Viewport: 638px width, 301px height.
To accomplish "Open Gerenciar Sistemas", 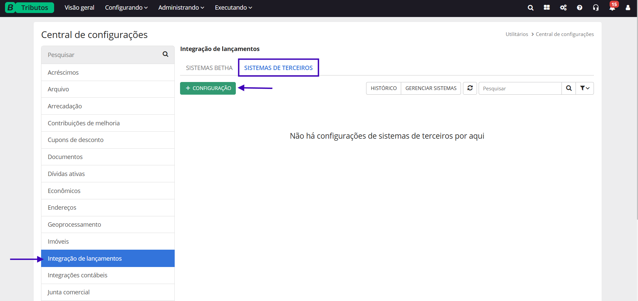I will [431, 88].
